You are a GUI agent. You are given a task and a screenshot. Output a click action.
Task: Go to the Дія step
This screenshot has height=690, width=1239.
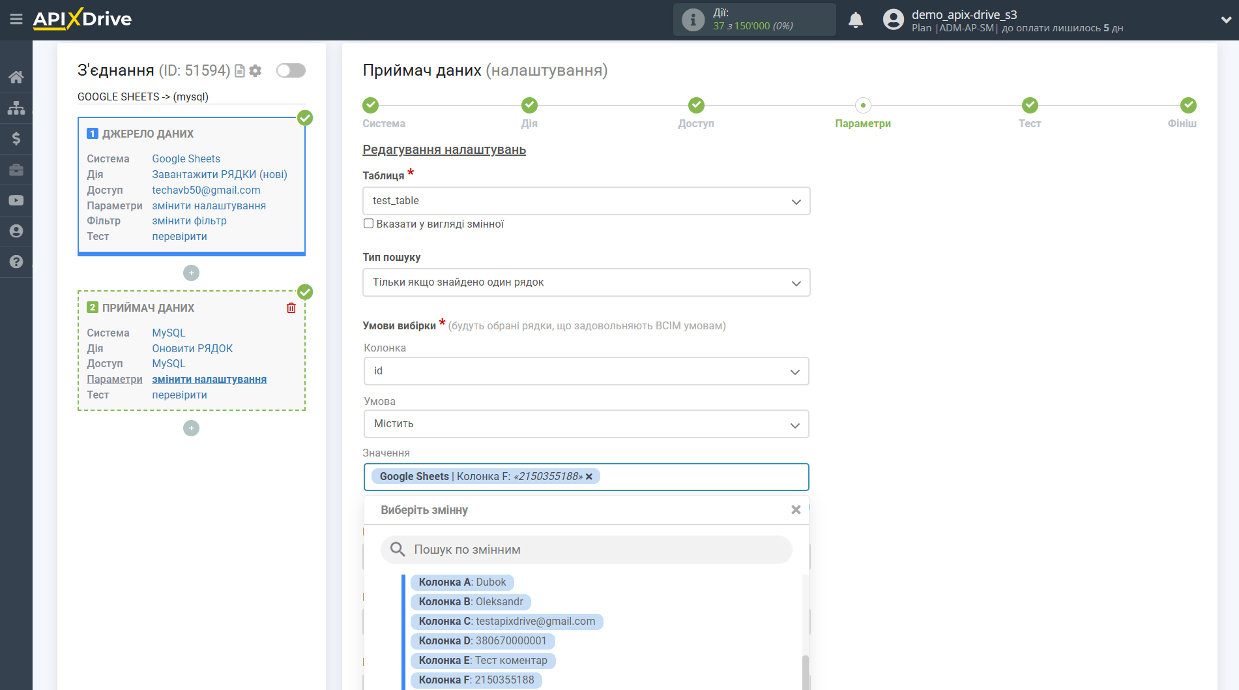[529, 105]
